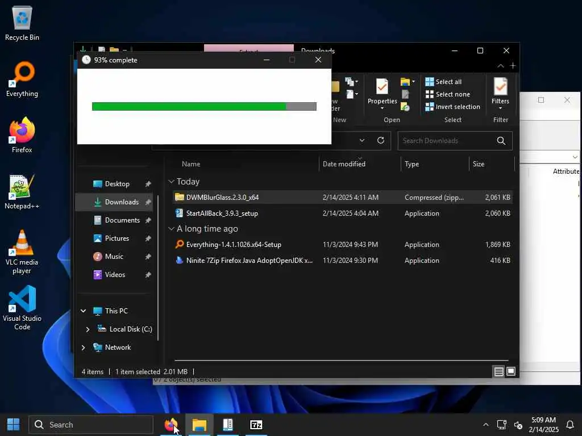Click the Easy access icon in the ribbon
The height and width of the screenshot is (436, 582).
tap(351, 94)
